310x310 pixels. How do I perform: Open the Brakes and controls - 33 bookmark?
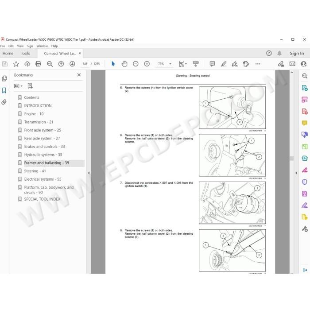(44, 147)
